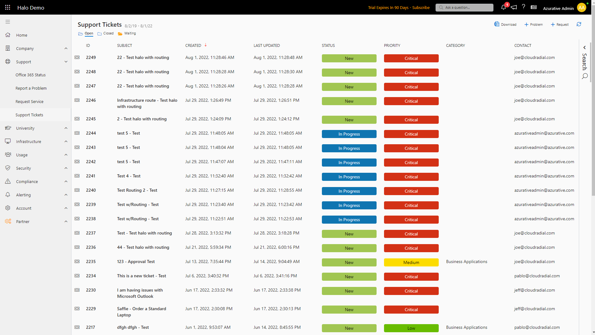The image size is (595, 335).
Task: Click the Subscribe link
Action: pos(421,7)
